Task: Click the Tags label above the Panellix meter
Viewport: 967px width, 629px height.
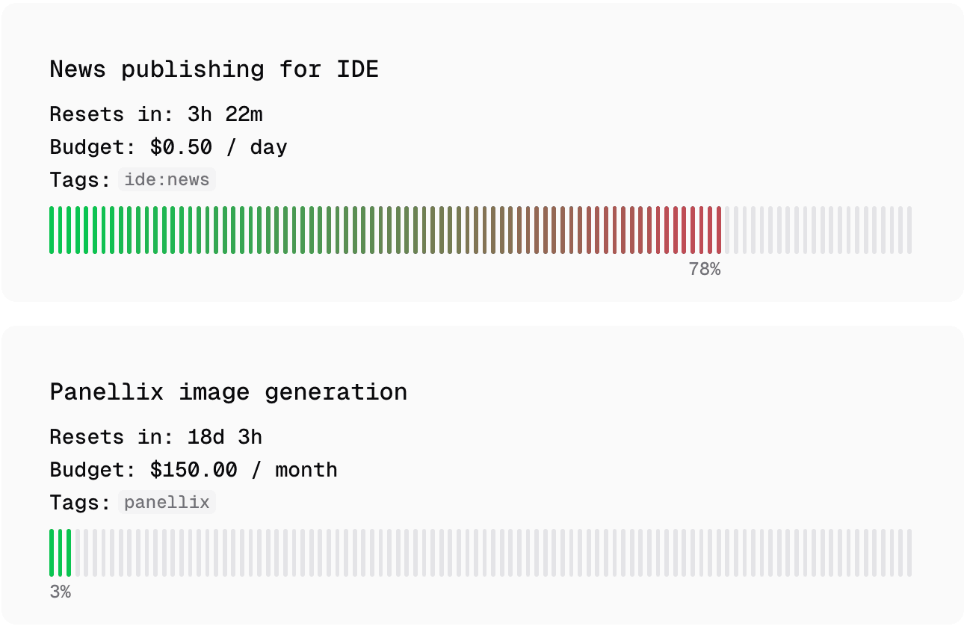Action: [x=79, y=503]
